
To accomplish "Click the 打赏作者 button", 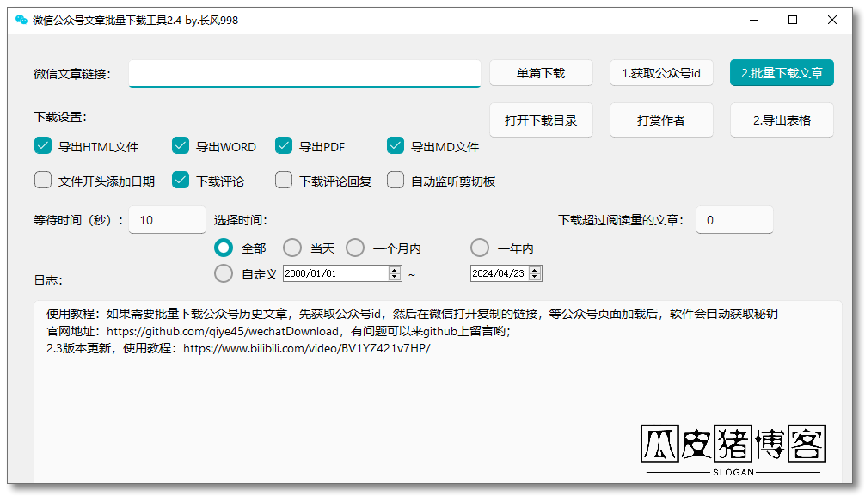I will tap(661, 120).
